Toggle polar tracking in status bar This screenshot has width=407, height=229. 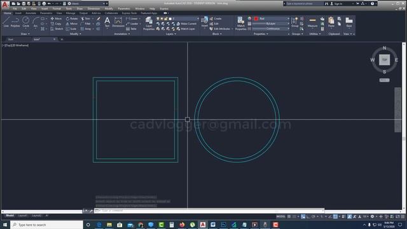coord(314,216)
